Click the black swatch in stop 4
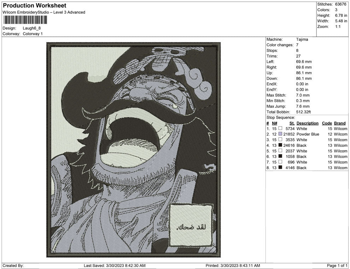Viewport: 350px width, 269px height. (x=280, y=145)
